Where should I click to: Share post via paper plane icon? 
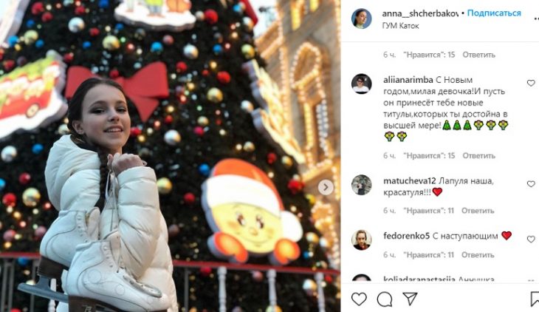(x=410, y=299)
